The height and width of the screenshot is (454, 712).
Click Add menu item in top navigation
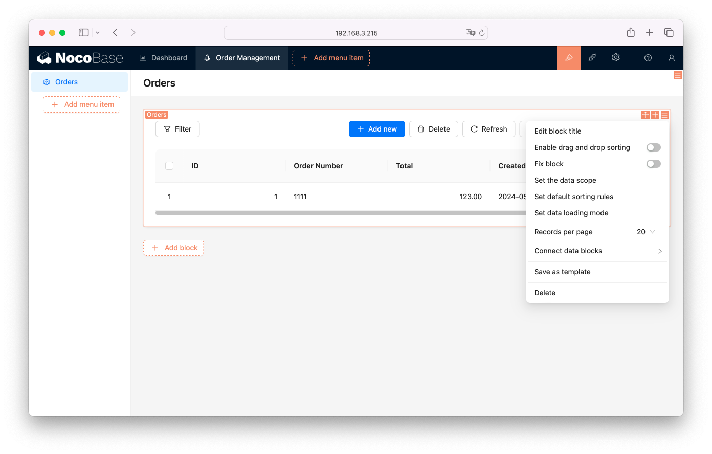tap(331, 58)
